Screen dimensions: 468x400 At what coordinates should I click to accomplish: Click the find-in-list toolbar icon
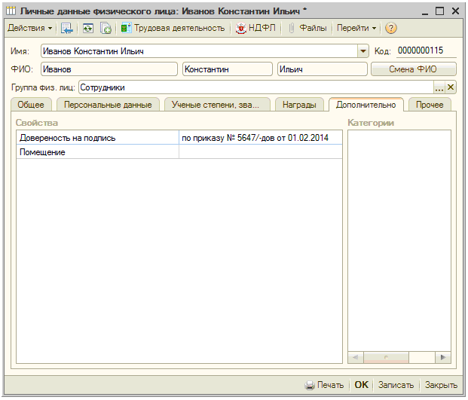coord(66,29)
